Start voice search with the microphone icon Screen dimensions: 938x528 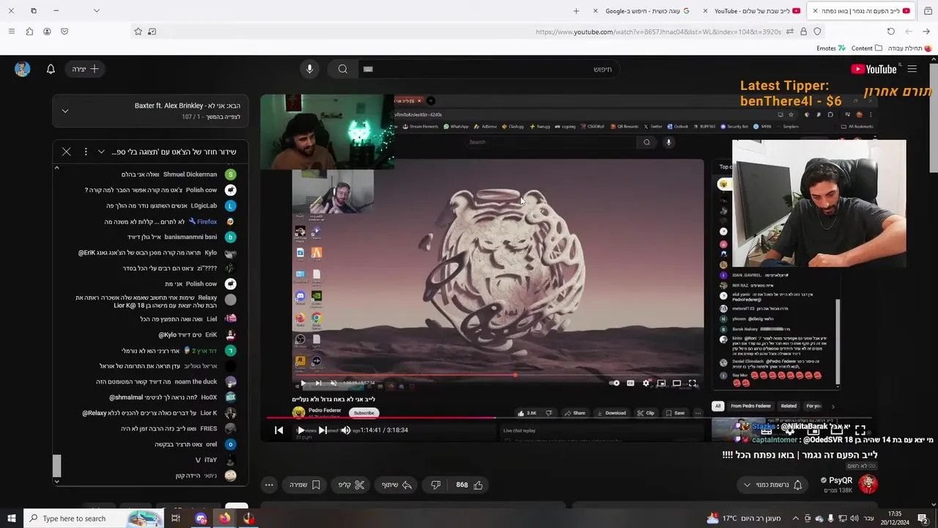click(309, 69)
